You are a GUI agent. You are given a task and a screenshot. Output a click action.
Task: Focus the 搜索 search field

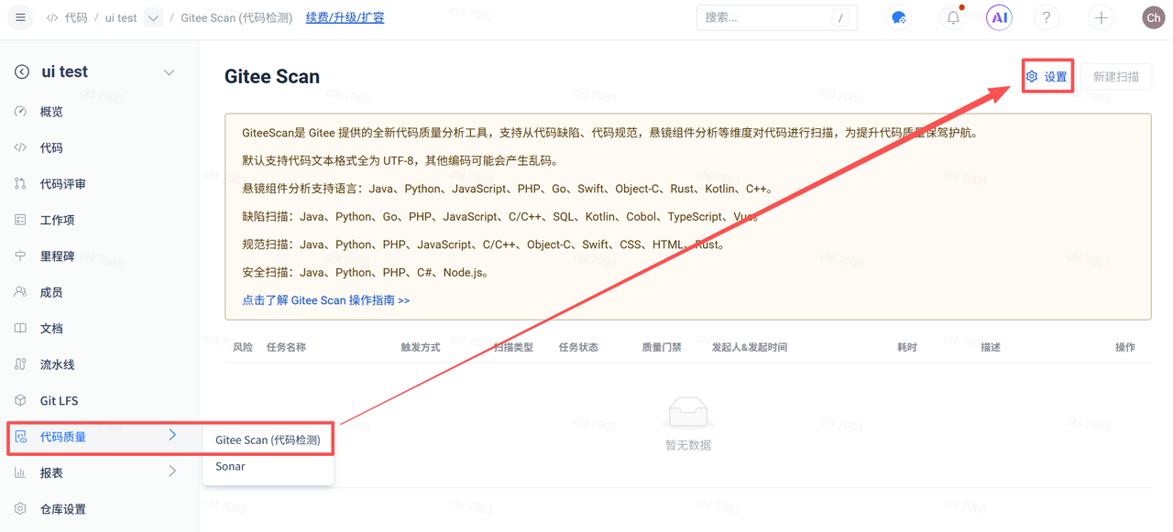point(776,17)
